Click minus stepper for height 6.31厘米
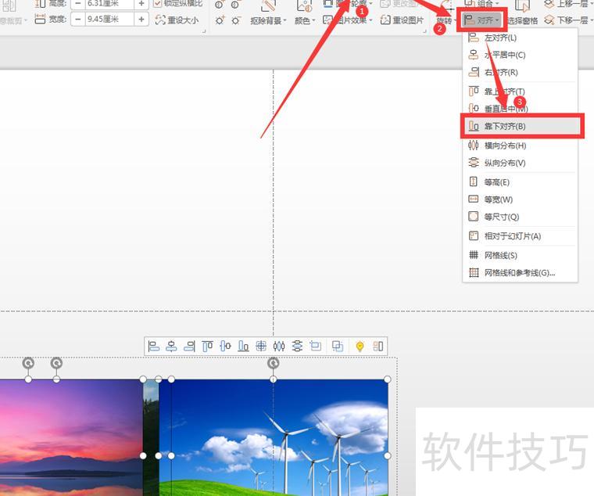 [78, 4]
